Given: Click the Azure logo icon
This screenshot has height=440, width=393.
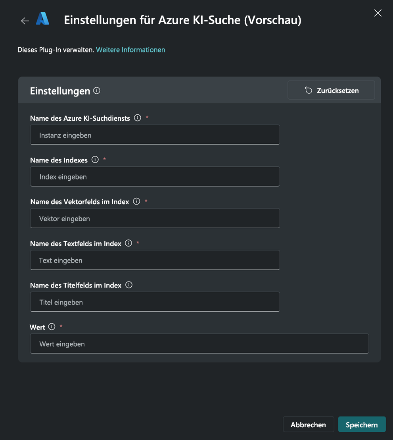Looking at the screenshot, I should pos(42,19).
